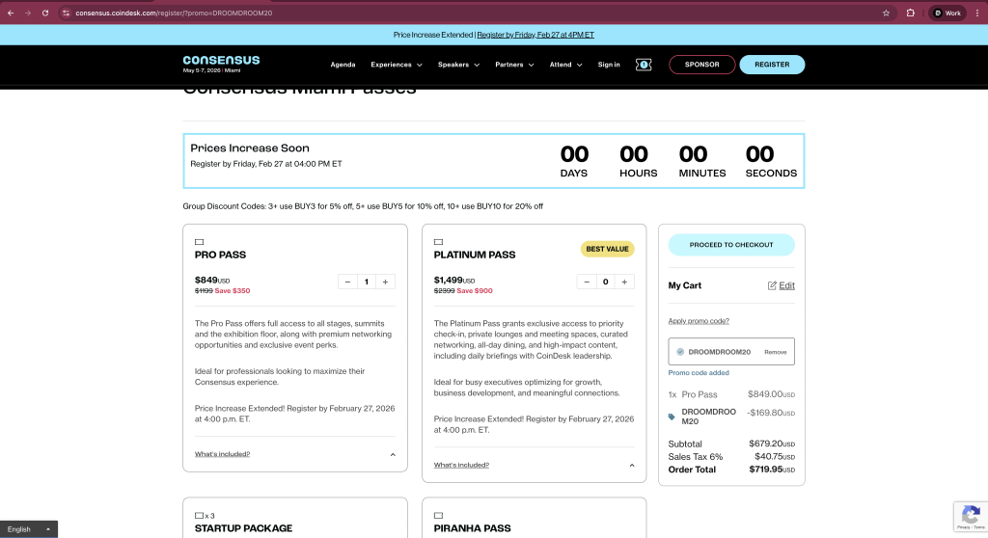Screen dimensions: 988x538
Task: Click the Register button in header
Action: pyautogui.click(x=772, y=65)
